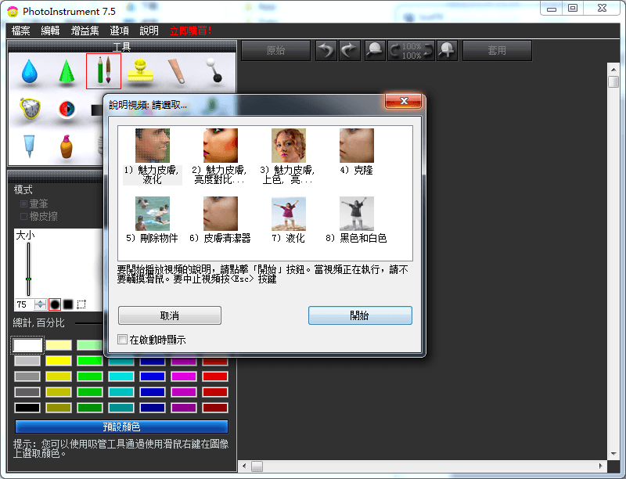The image size is (626, 479).
Task: Select the red eye removal tool
Action: point(67,109)
